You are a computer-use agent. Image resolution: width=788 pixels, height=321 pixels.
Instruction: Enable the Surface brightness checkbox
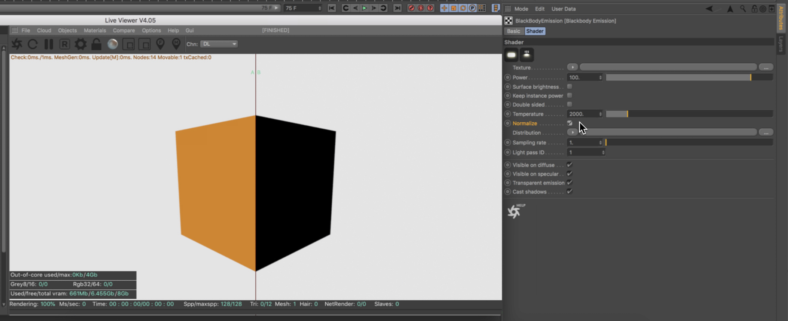pyautogui.click(x=569, y=86)
